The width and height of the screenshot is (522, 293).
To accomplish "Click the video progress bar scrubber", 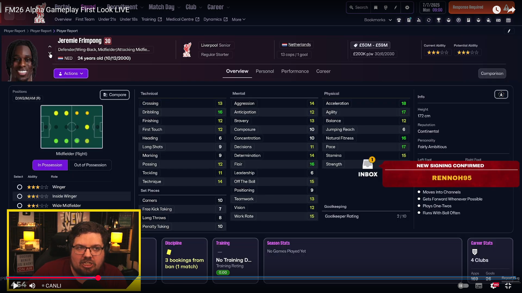I will point(98,278).
